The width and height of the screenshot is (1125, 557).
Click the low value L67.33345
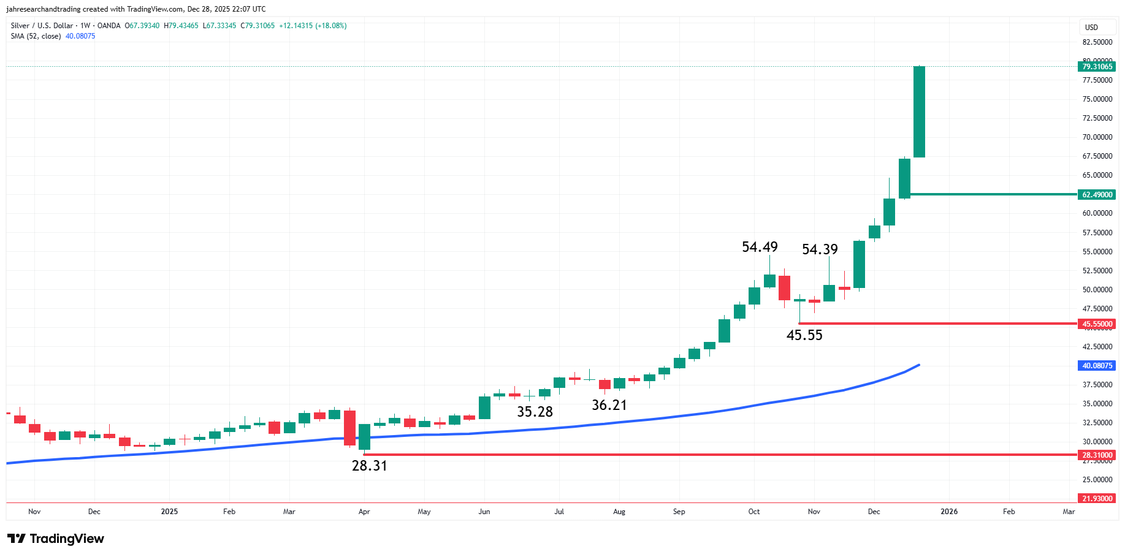219,26
